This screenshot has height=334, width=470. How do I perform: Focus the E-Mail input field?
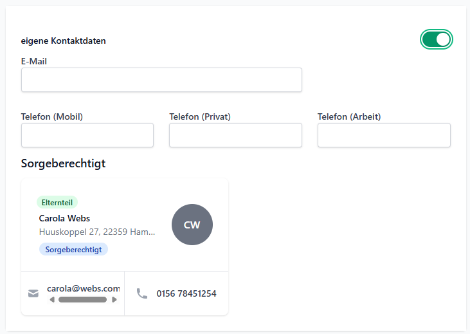(x=161, y=80)
